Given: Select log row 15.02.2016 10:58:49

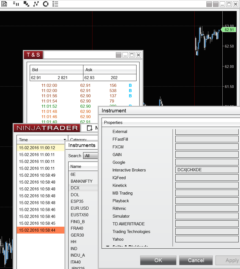Looking at the screenshot, I should [40, 175].
